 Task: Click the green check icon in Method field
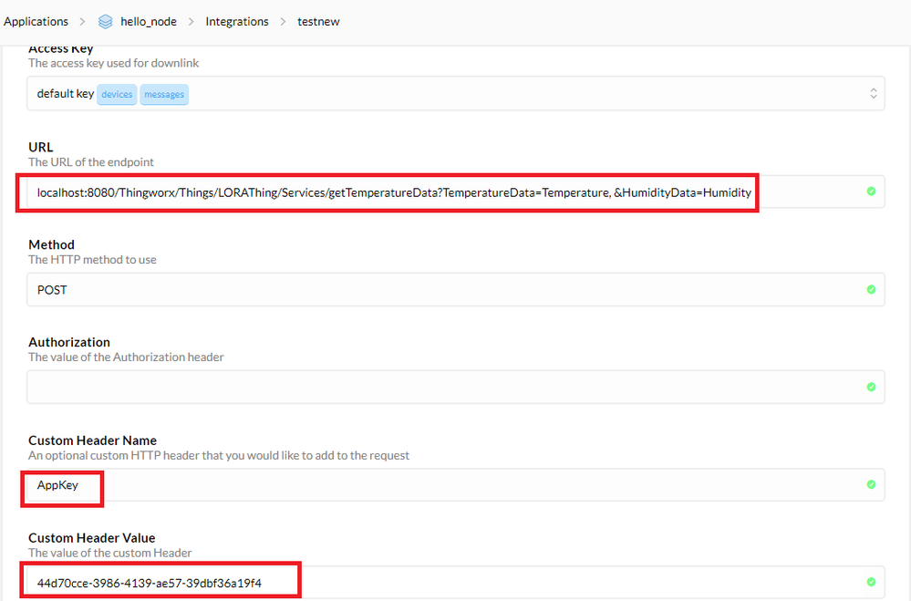[871, 289]
